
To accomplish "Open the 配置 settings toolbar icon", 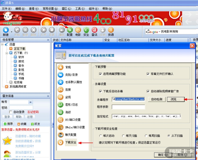I will coord(70,30).
